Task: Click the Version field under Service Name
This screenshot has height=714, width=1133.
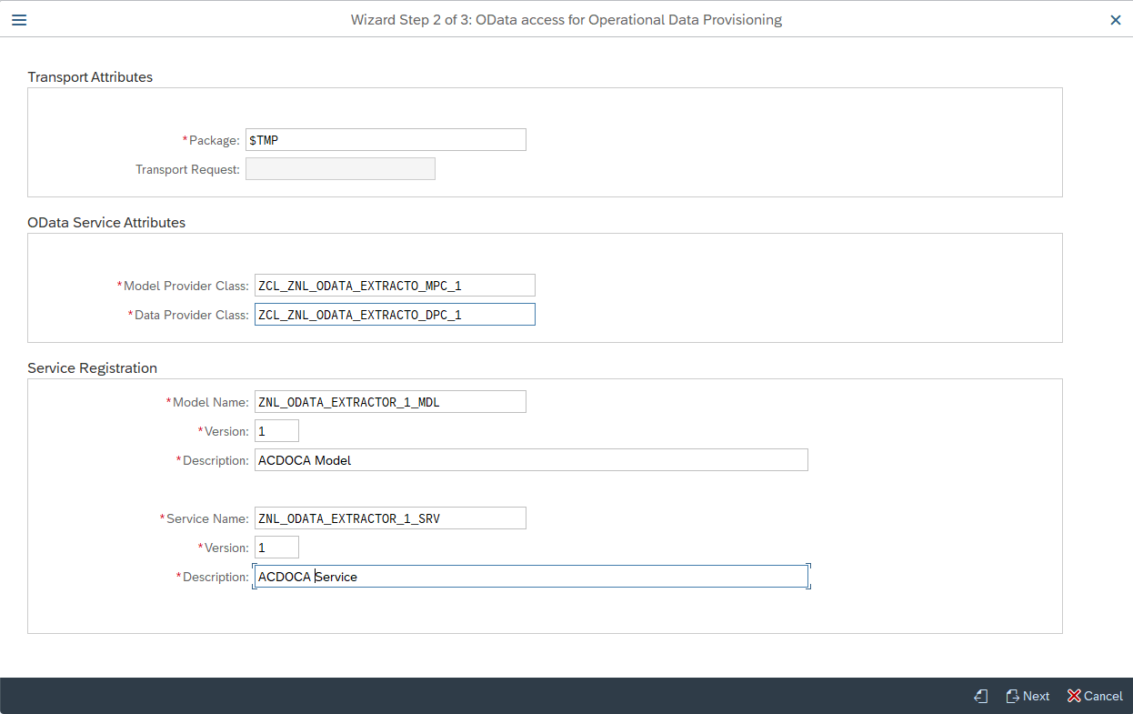Action: pos(276,547)
